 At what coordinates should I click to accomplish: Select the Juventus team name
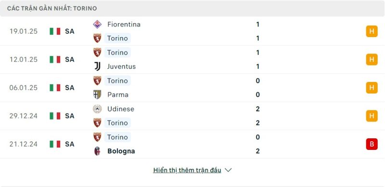pos(121,67)
